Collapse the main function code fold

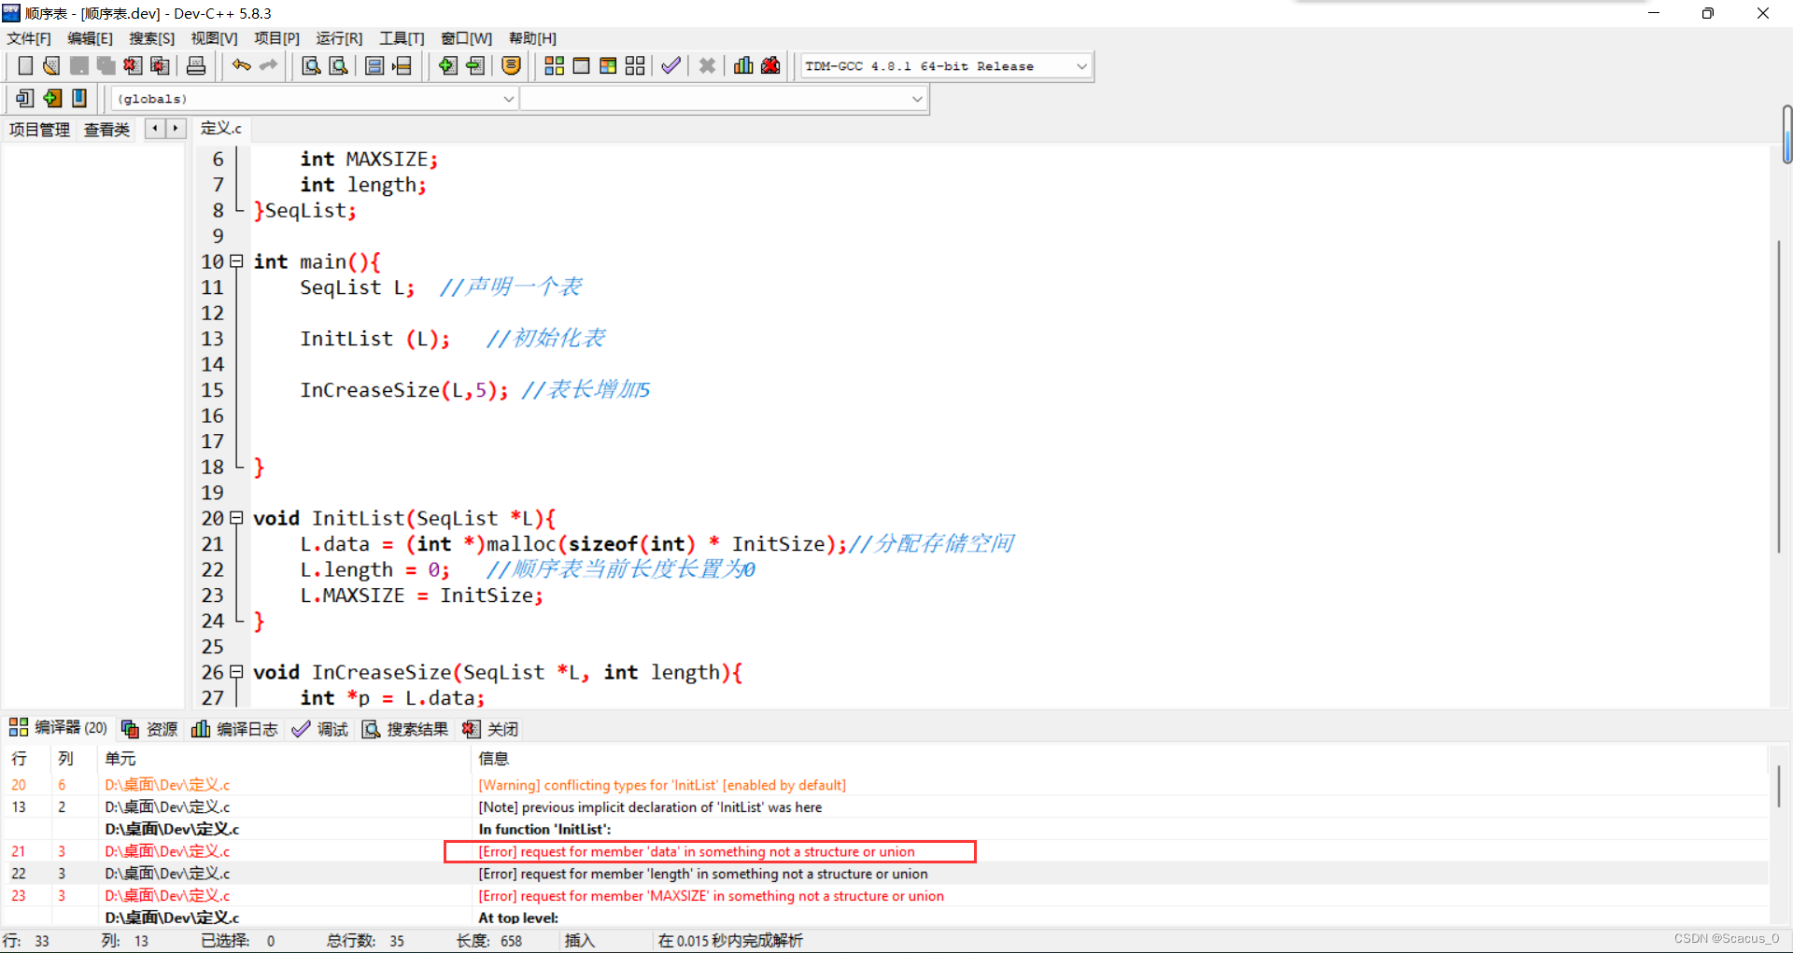pos(236,260)
